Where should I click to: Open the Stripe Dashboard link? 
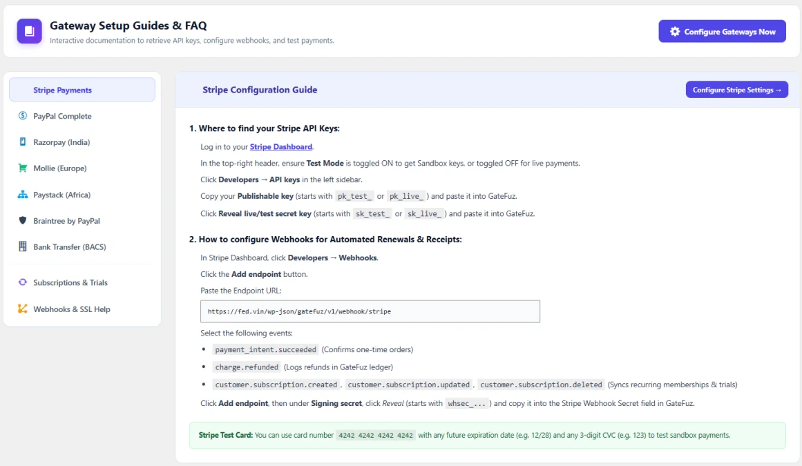pos(280,146)
